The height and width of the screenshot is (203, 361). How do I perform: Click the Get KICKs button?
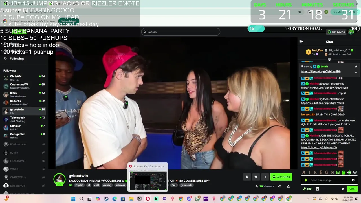point(336,32)
